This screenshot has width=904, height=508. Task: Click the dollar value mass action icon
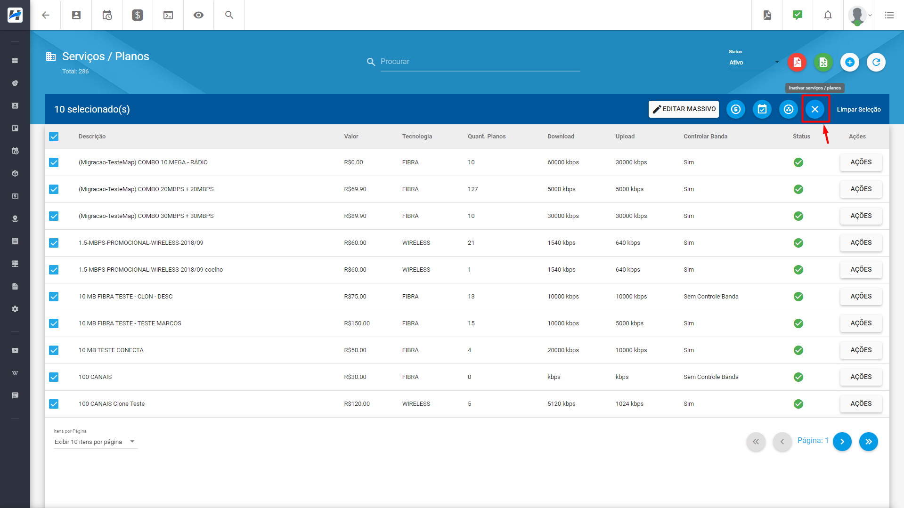point(736,109)
